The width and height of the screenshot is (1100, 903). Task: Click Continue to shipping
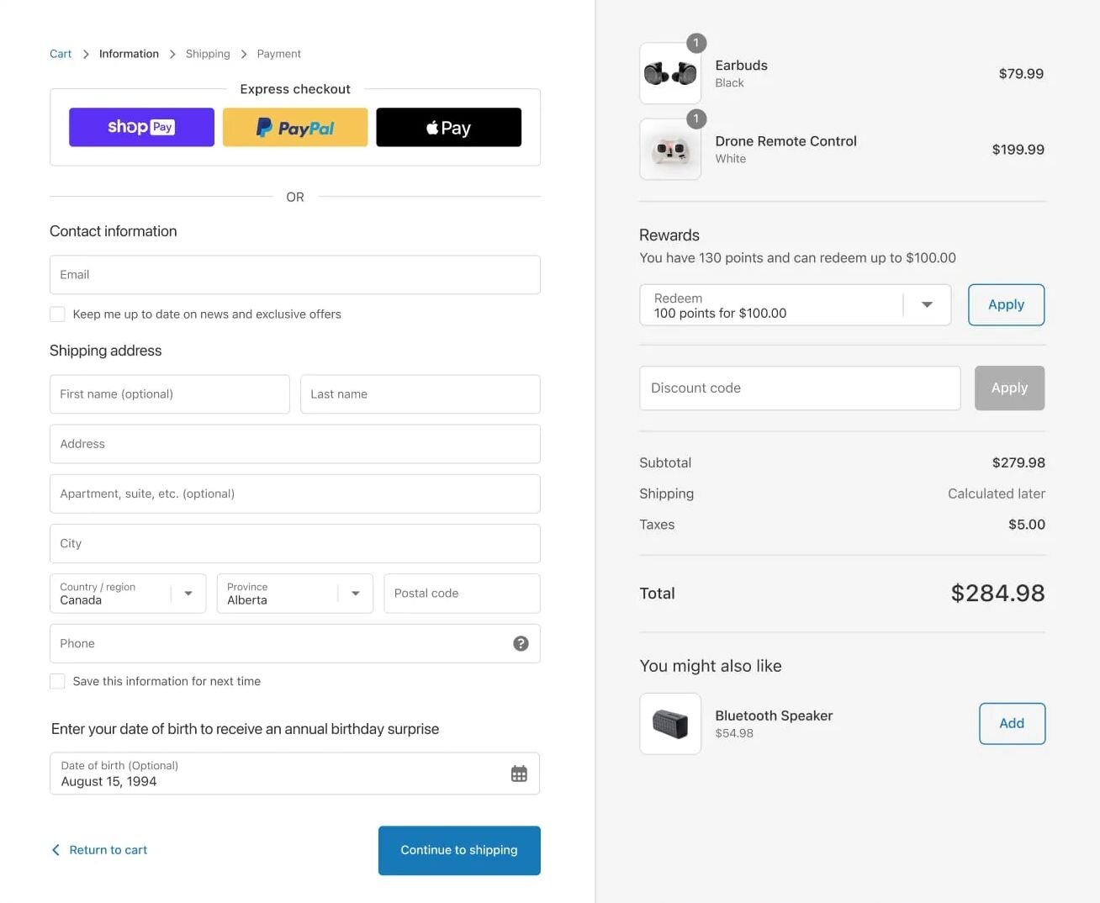[x=458, y=850]
